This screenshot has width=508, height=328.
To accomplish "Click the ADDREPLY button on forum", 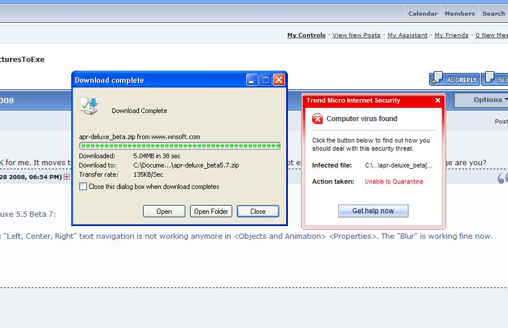I will pyautogui.click(x=455, y=79).
